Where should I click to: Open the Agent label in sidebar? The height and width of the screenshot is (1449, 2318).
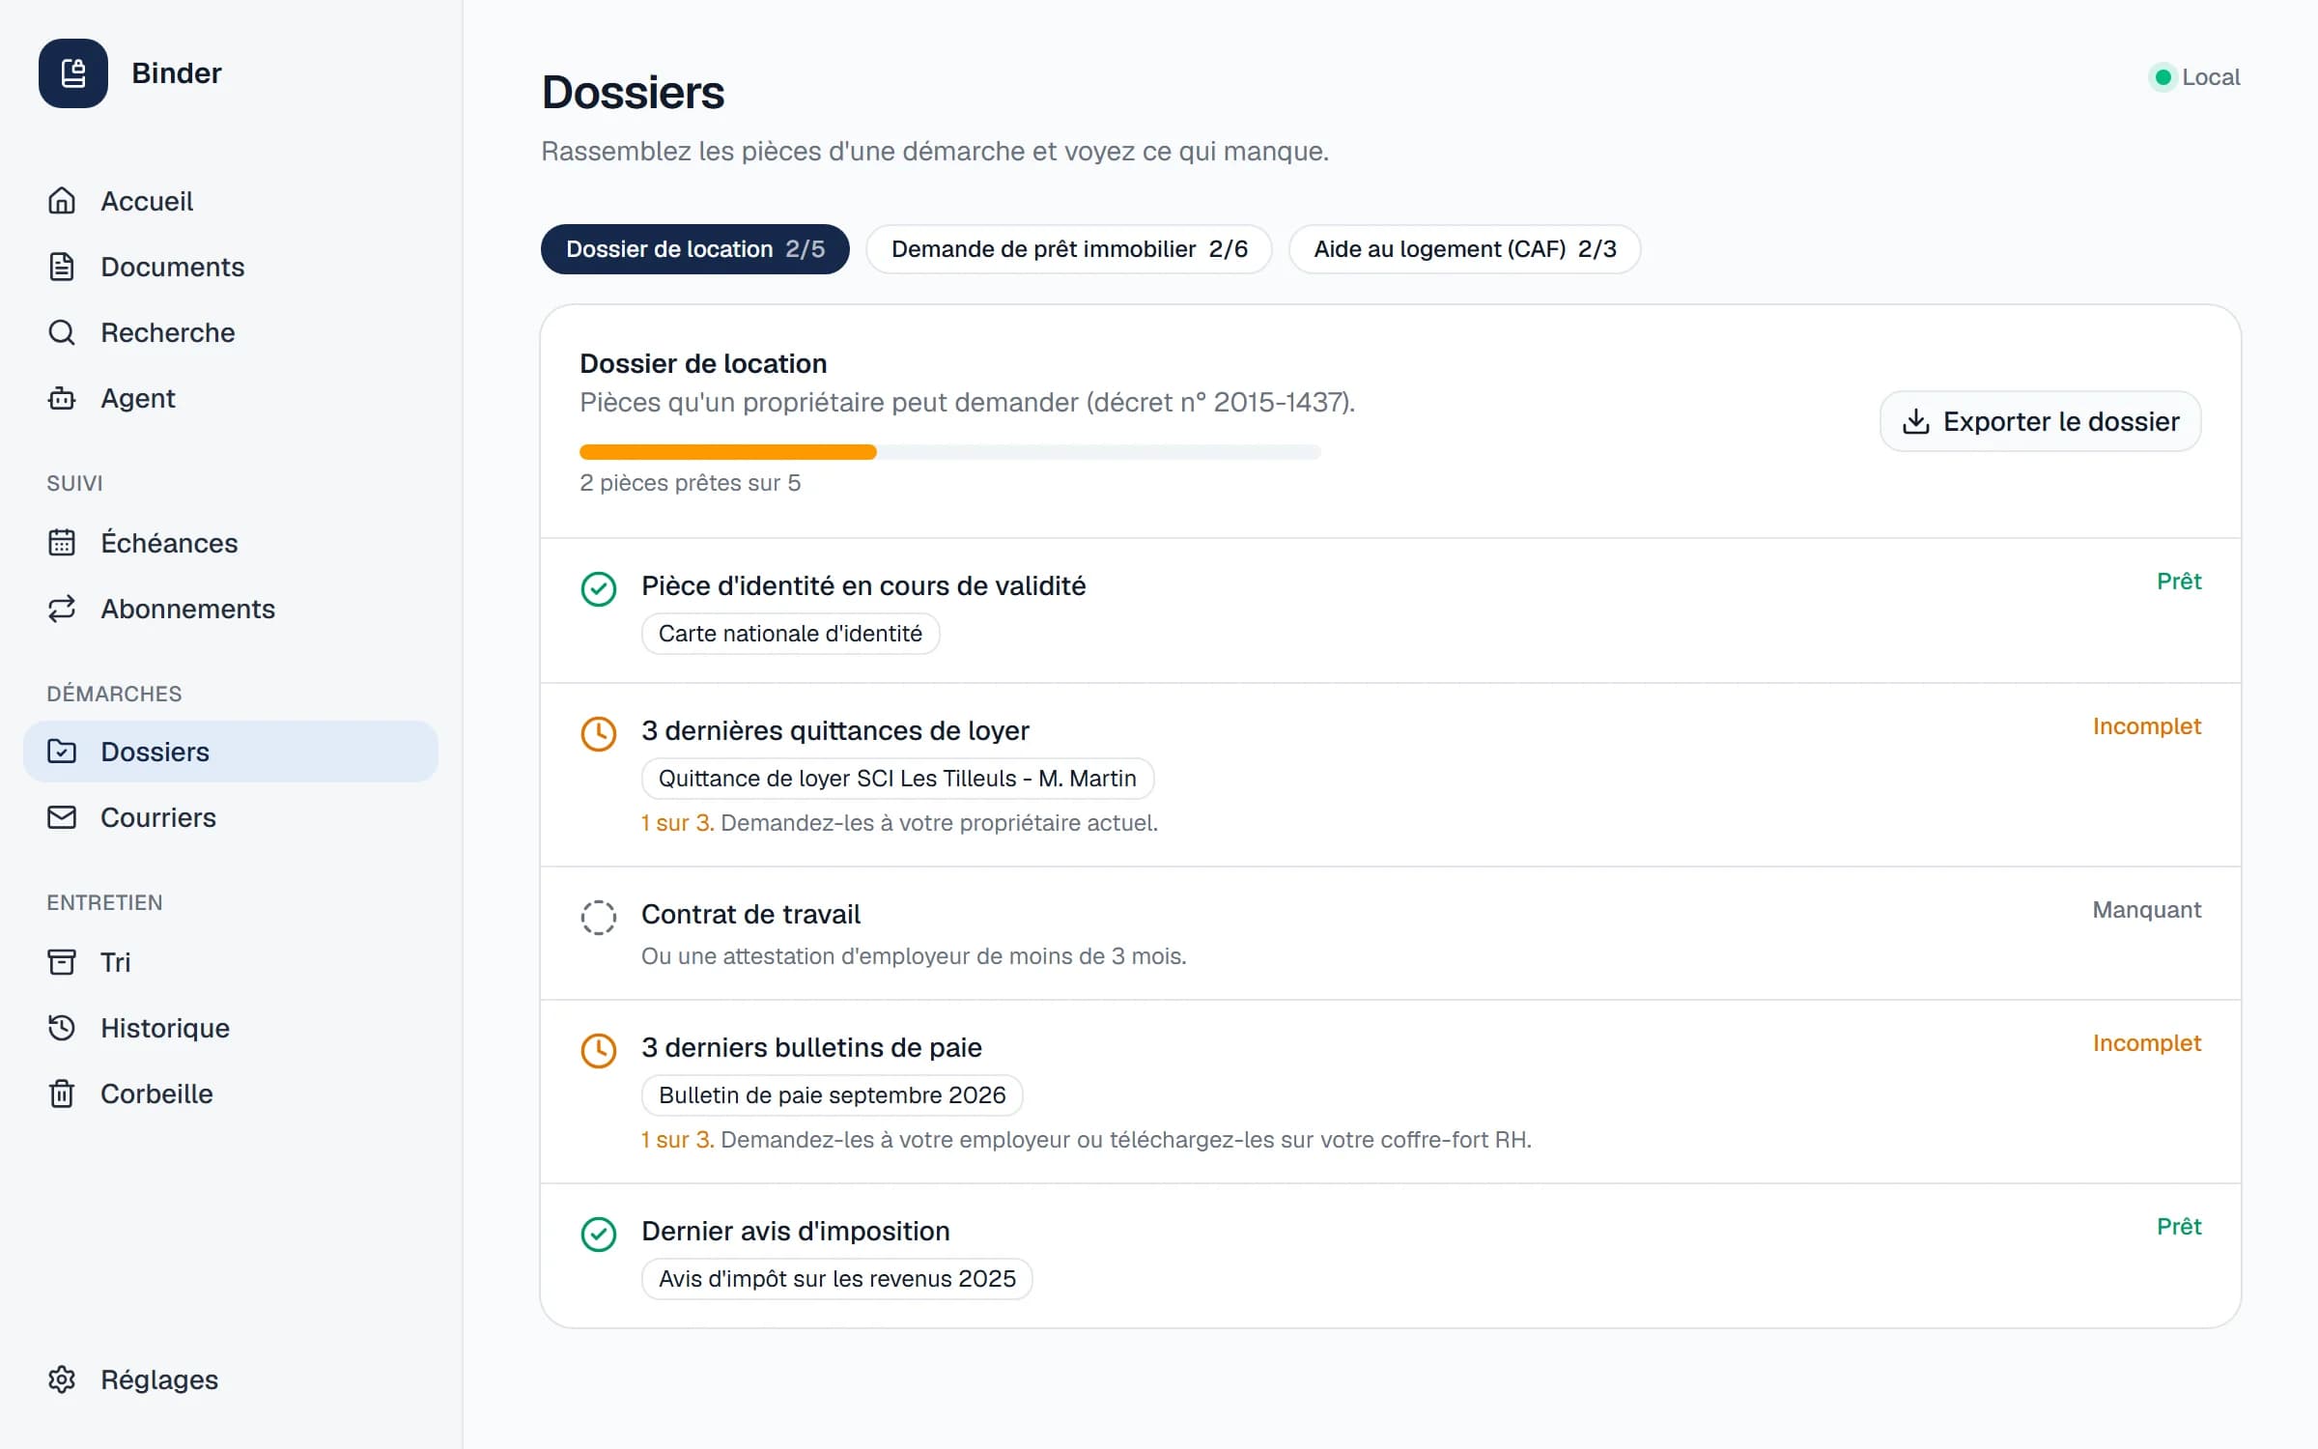tap(138, 398)
